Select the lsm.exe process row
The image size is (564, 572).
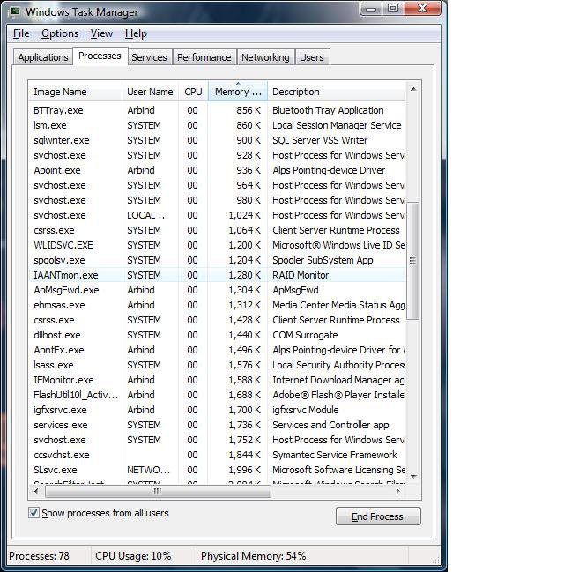click(x=217, y=125)
